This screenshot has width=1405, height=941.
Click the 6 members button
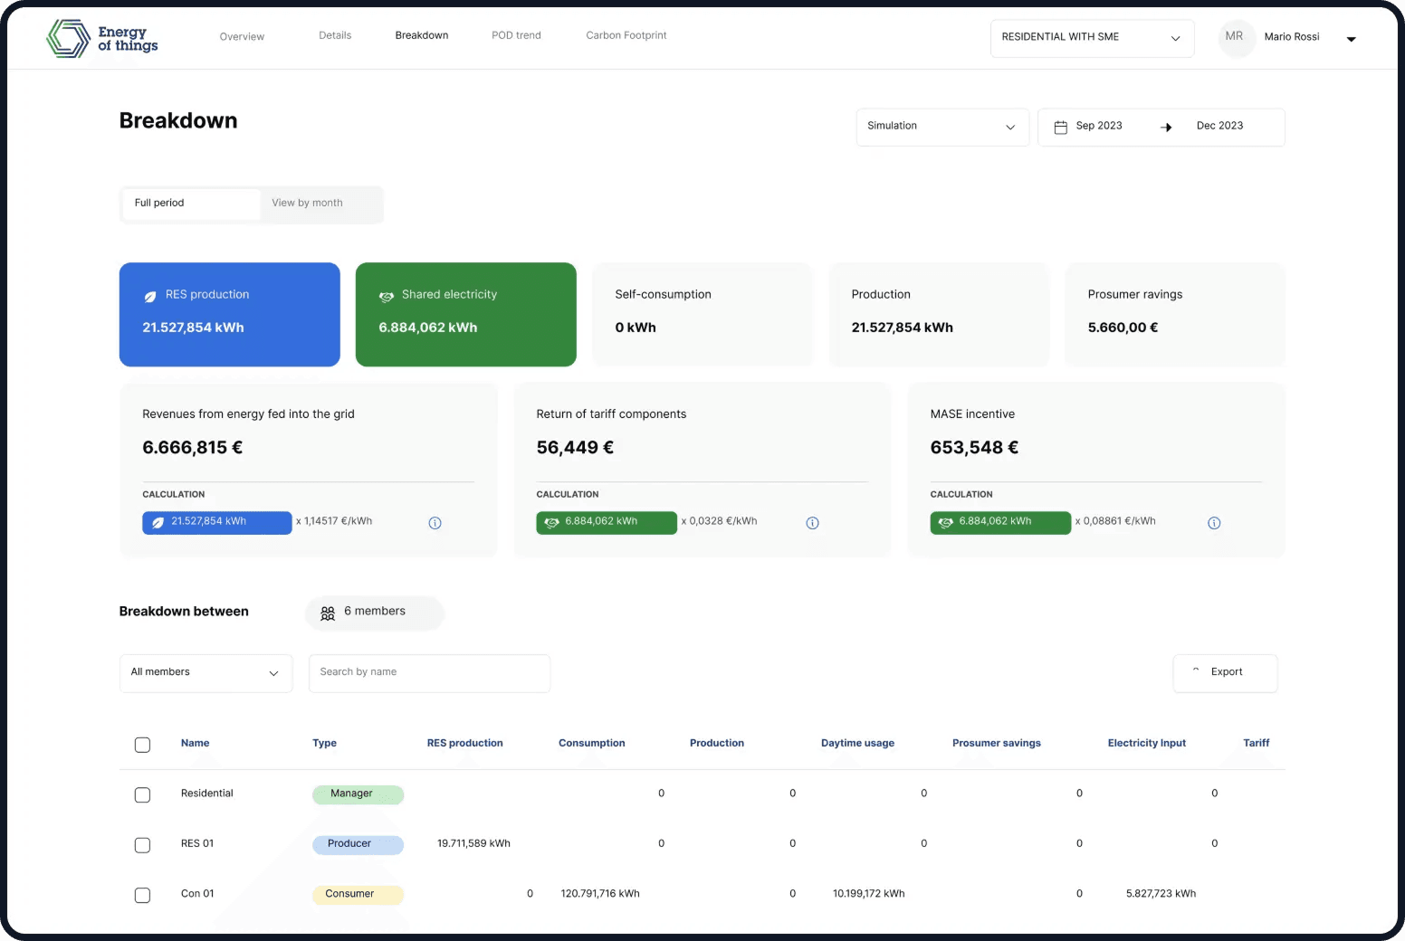[374, 613]
